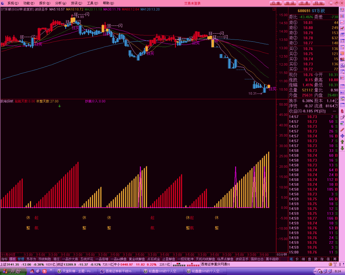
Task: Select the 细 tab under tick list
Action: (x=303, y=259)
